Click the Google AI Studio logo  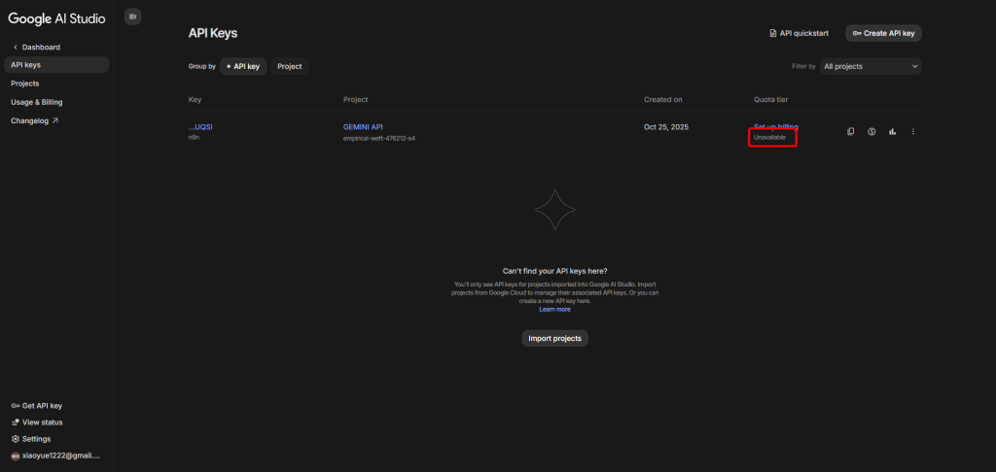click(56, 17)
